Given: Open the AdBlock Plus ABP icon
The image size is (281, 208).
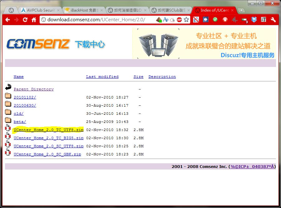Looking at the screenshot, I should pos(179,20).
